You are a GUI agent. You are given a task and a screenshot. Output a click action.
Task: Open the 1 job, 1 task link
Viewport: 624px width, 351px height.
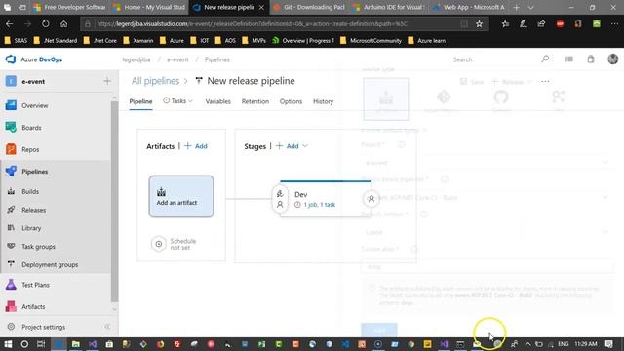tap(320, 205)
